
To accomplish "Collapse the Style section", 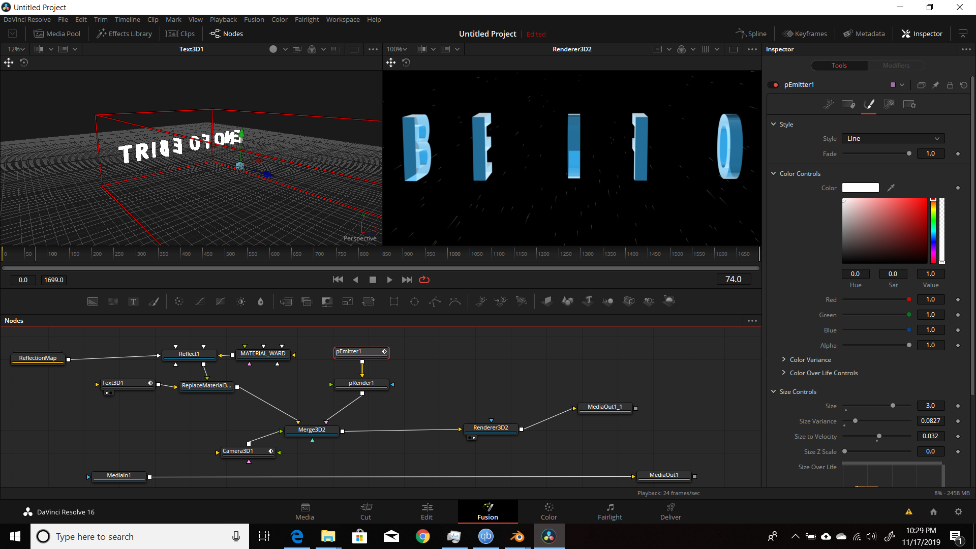I will 774,124.
